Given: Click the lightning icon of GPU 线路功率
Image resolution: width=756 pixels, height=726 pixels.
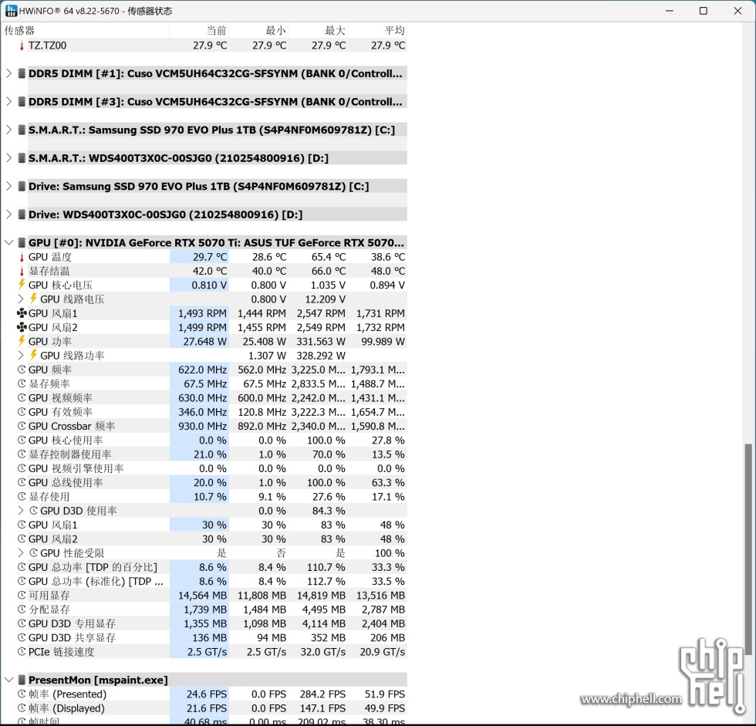Looking at the screenshot, I should (x=33, y=355).
